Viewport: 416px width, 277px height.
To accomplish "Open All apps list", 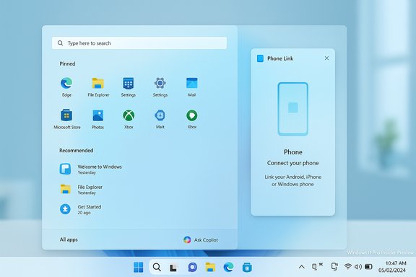I will [69, 239].
